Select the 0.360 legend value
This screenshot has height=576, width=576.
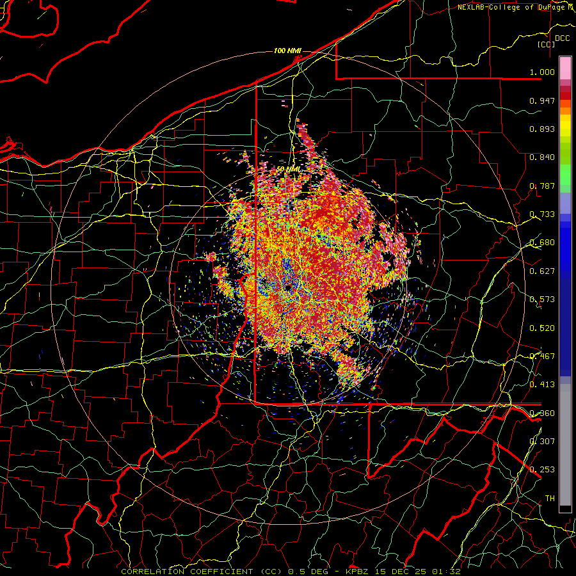pos(542,413)
